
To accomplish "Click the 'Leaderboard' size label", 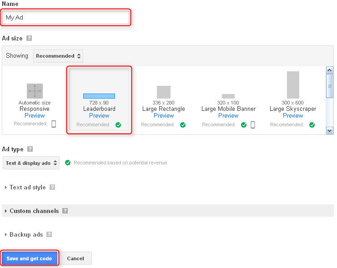I will coord(99,109).
